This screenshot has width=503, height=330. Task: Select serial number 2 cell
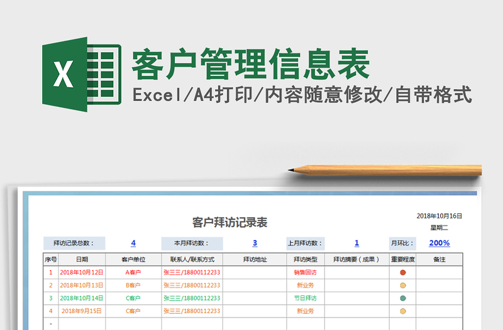point(51,285)
